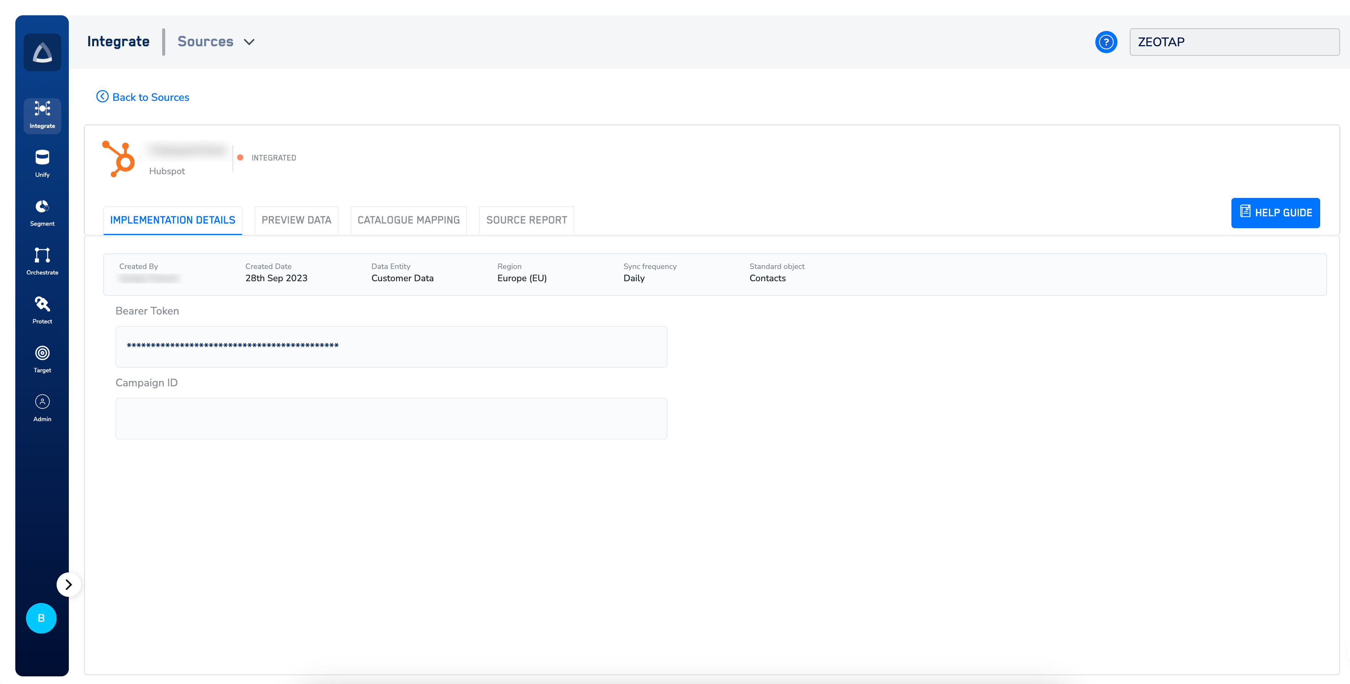This screenshot has height=684, width=1350.
Task: Click the blue help question mark icon
Action: tap(1106, 42)
